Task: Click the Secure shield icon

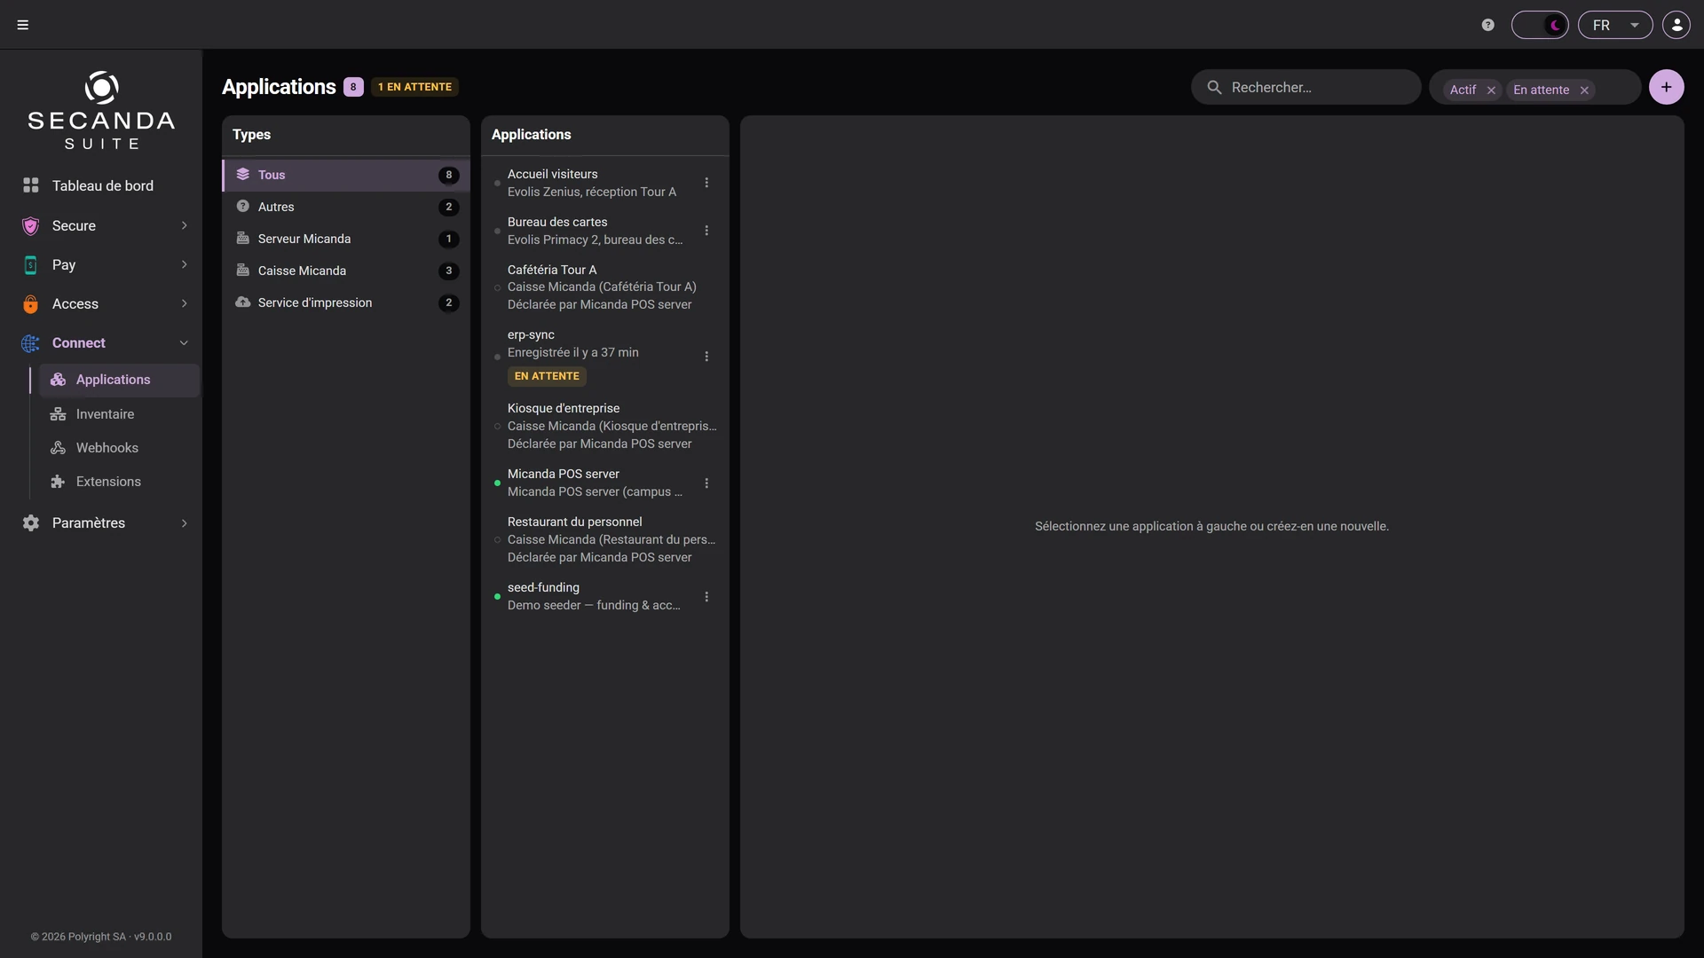Action: 31,225
